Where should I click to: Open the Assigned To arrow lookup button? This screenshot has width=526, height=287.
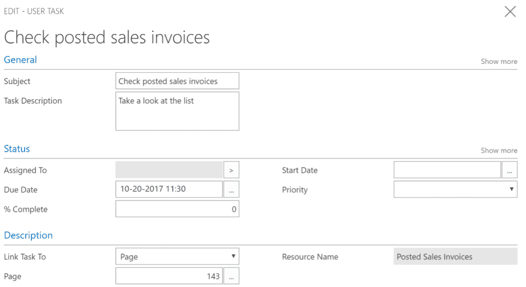[231, 170]
